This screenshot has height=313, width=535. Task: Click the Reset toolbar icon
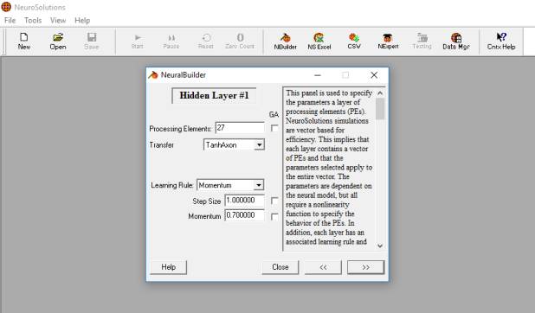[206, 42]
